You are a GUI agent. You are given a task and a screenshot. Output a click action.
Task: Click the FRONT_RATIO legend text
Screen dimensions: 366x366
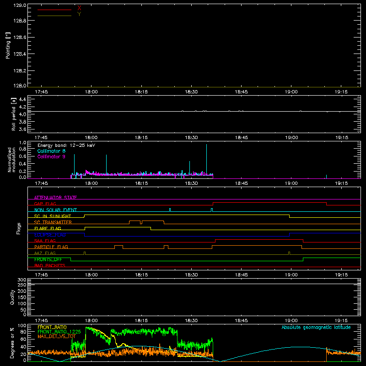point(52,327)
